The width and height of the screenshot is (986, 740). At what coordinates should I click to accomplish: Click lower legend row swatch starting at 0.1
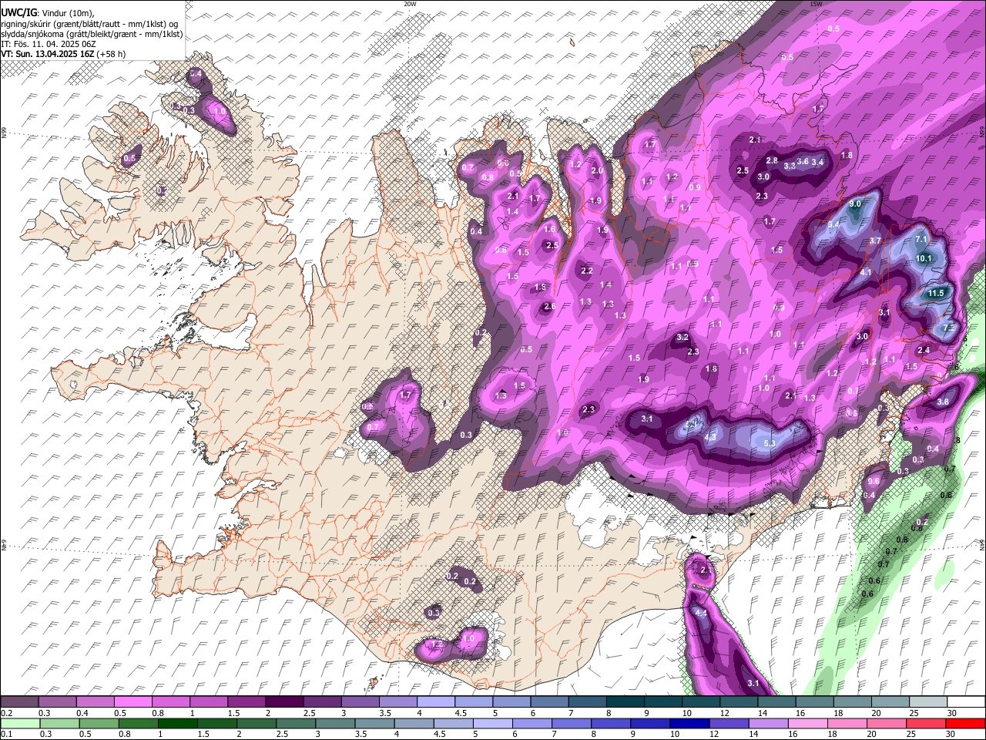(19, 723)
